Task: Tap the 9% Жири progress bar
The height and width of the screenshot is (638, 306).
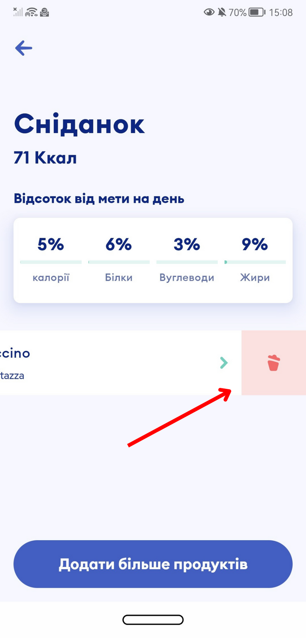Action: [255, 262]
